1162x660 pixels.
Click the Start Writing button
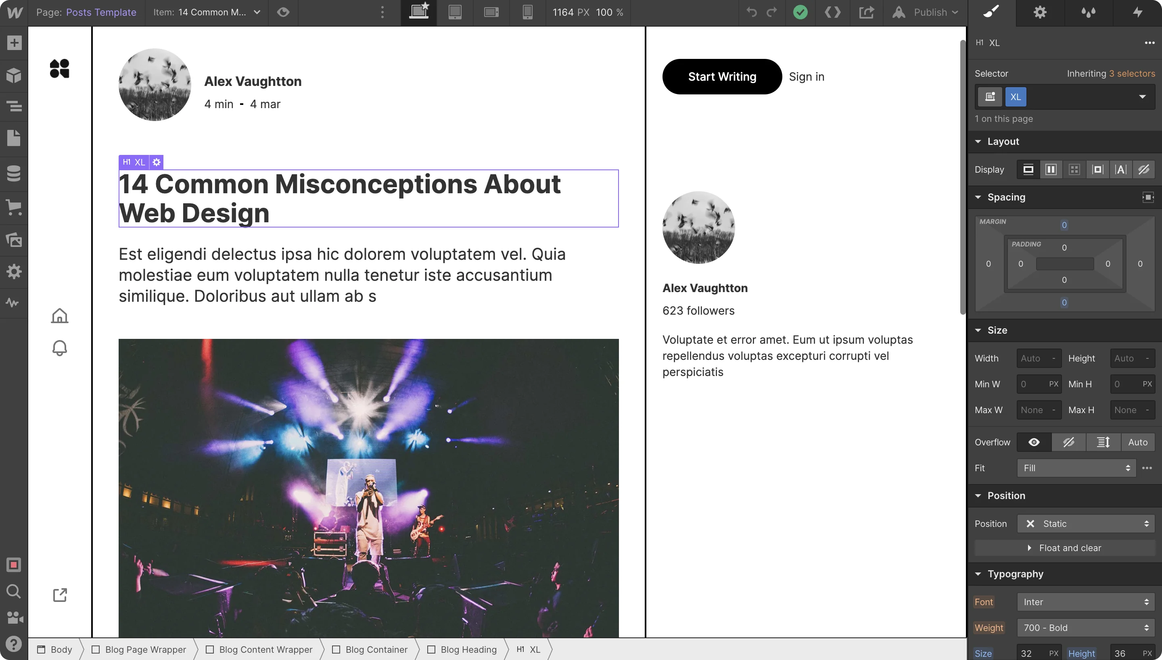tap(721, 77)
